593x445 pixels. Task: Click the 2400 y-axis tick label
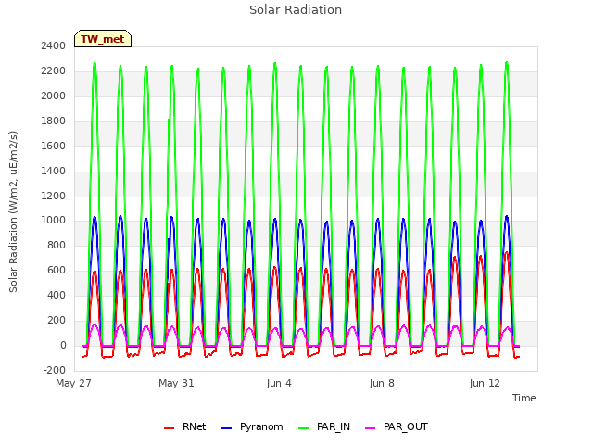(x=54, y=45)
